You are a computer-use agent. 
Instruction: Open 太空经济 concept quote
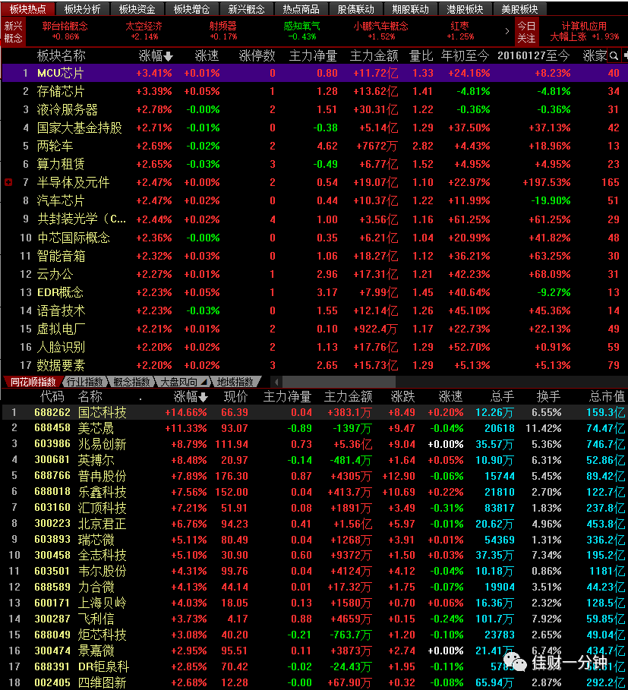(144, 31)
